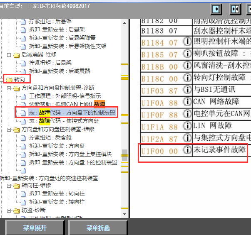Click the tree scrollbar thumb

pos(125,155)
